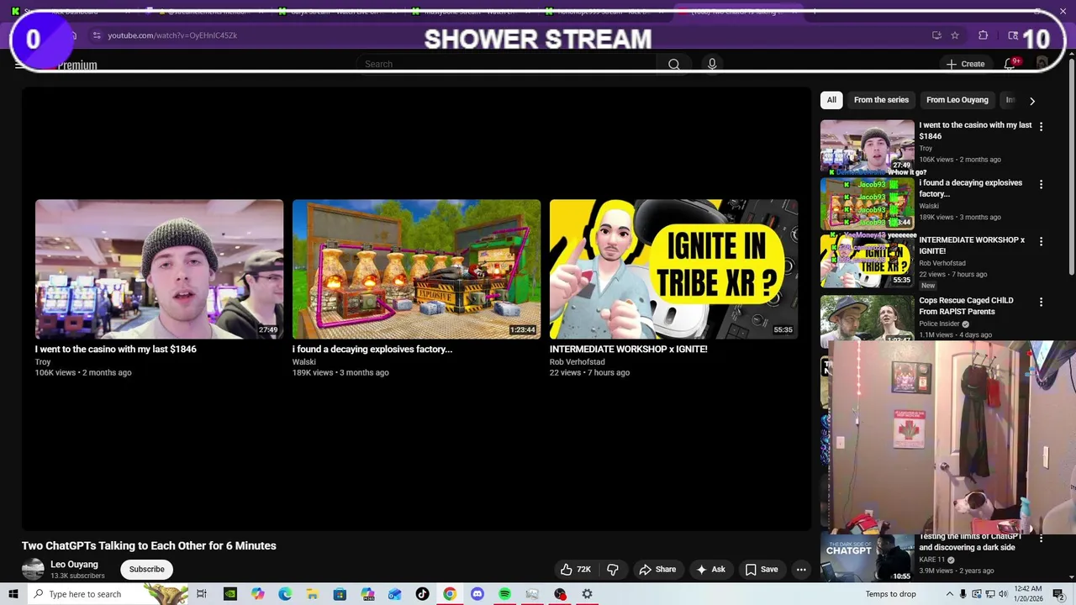Open Outlook from taskbar

(394, 594)
